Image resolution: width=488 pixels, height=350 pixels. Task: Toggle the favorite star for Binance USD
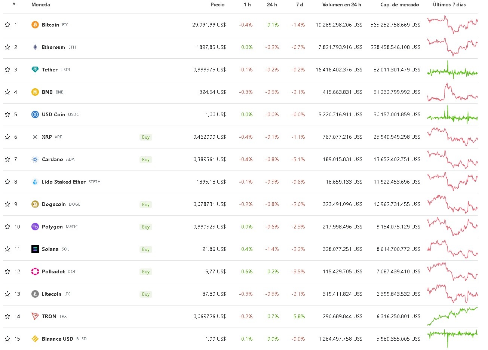pyautogui.click(x=7, y=339)
